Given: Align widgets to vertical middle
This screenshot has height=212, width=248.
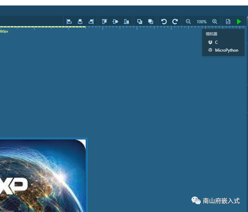Looking at the screenshot, I should click(115, 22).
